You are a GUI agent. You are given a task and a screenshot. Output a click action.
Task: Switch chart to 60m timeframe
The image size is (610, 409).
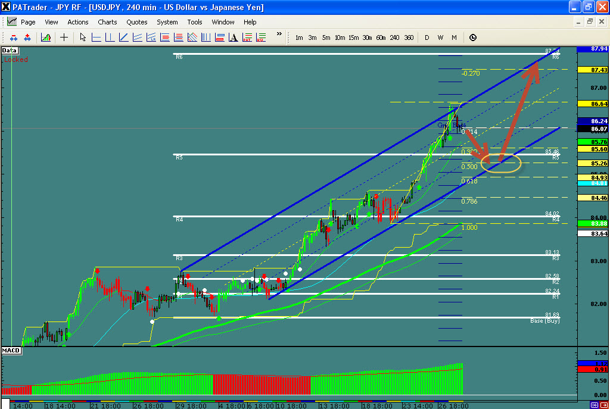pos(381,38)
